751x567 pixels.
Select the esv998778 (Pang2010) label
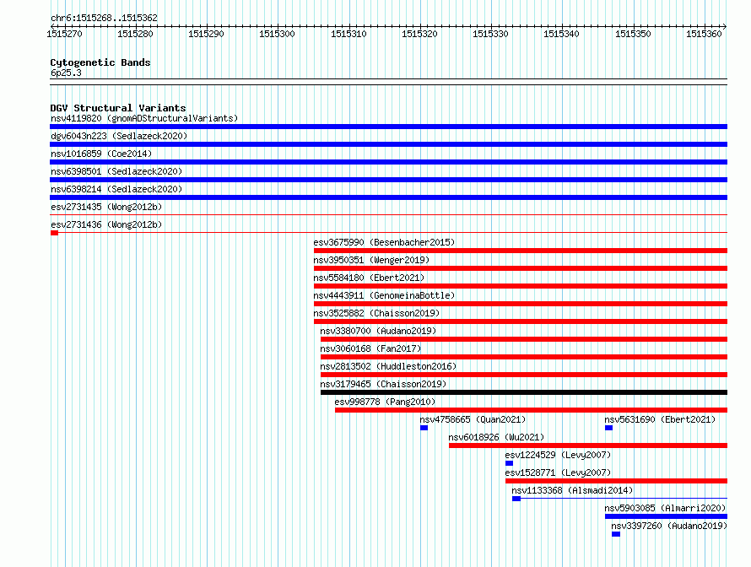click(x=385, y=402)
